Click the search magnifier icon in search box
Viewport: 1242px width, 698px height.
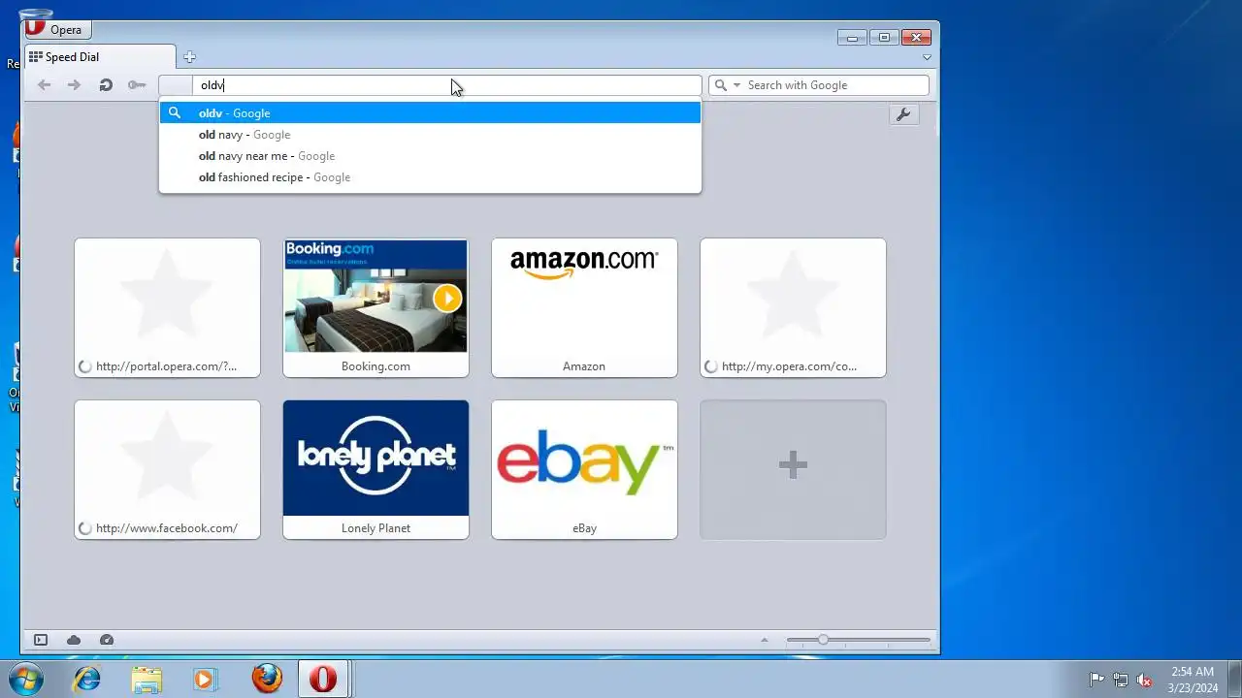pos(721,85)
